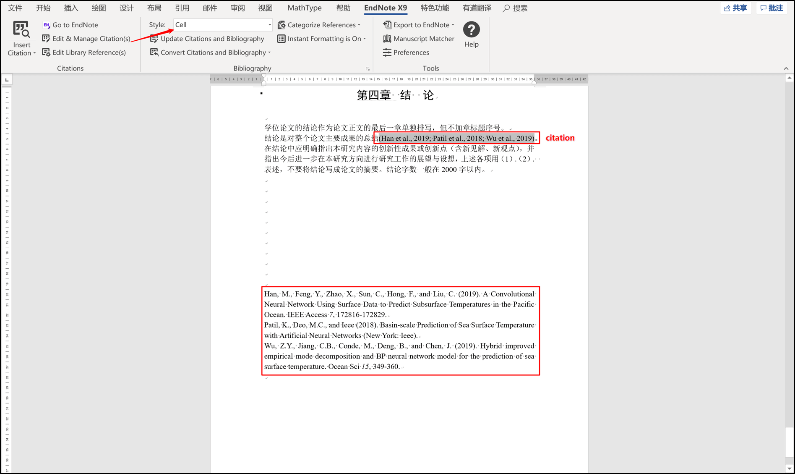Viewport: 795px width, 474px height.
Task: Click the Convert Citations and Bibliography icon
Action: (154, 52)
